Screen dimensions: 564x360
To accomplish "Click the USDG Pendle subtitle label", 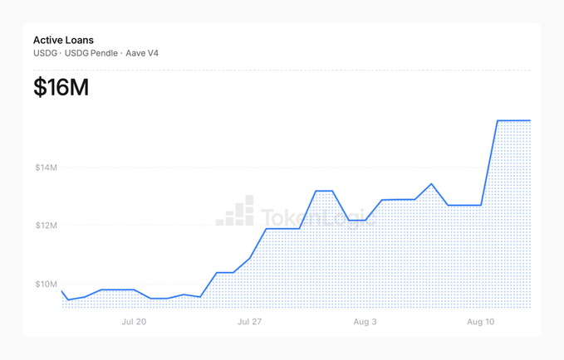I will pos(91,53).
